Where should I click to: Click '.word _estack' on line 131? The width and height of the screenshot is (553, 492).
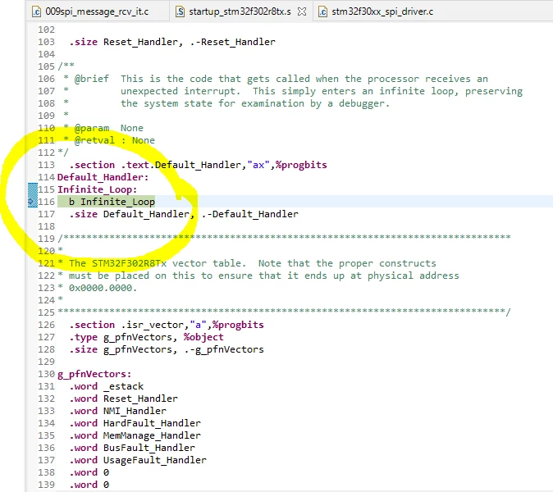tap(107, 386)
